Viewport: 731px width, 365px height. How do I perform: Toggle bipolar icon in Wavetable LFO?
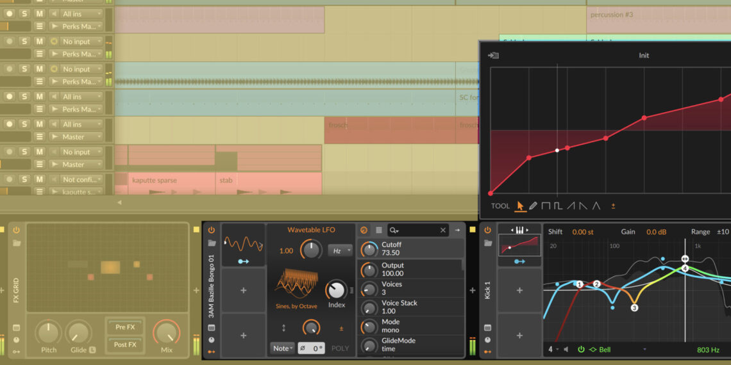click(x=341, y=328)
